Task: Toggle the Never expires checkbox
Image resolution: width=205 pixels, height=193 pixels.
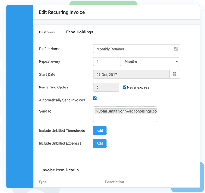Action: coord(125,87)
